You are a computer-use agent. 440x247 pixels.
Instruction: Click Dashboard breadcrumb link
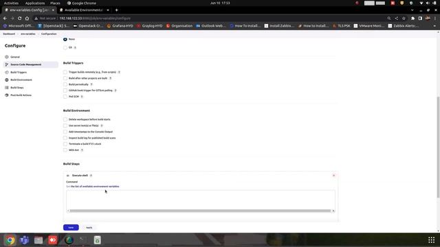(9, 34)
